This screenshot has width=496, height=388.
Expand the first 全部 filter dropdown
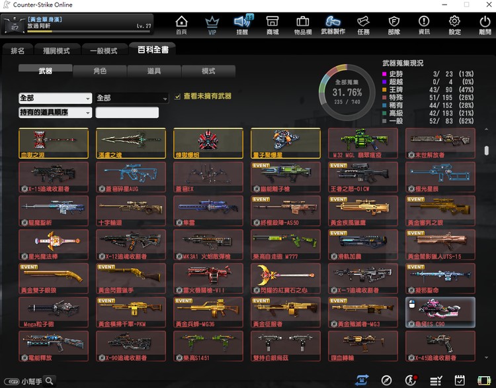point(55,98)
